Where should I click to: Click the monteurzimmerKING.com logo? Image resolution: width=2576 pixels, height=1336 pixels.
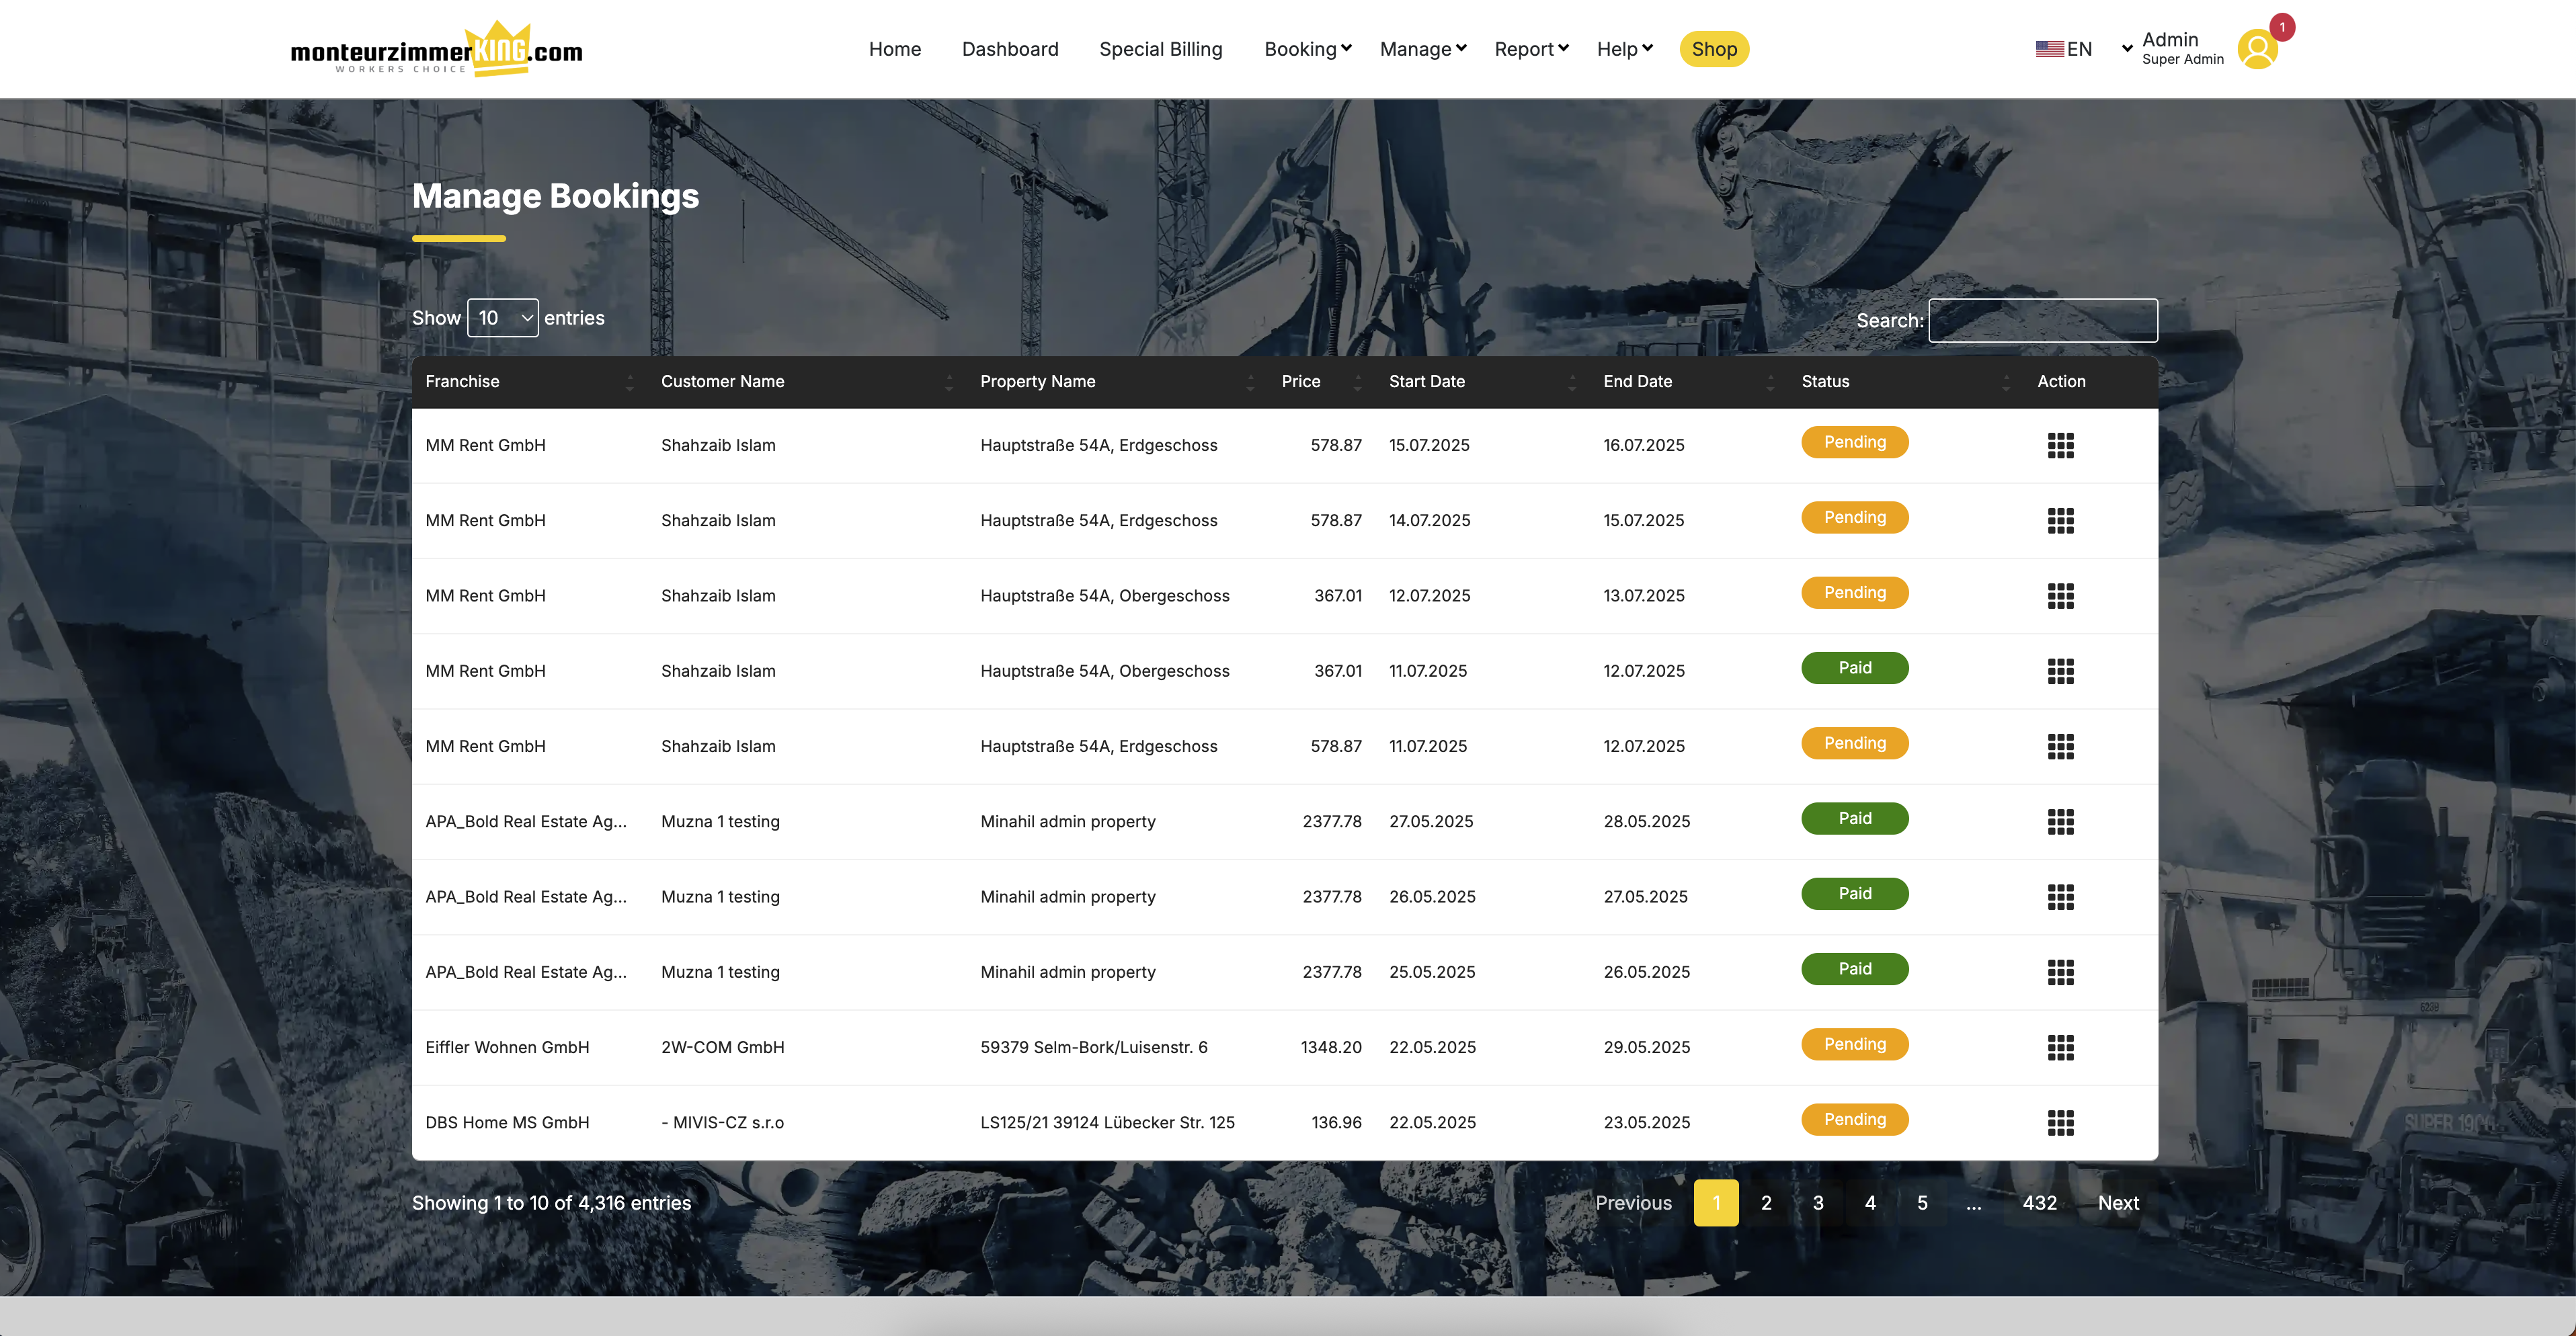click(x=436, y=50)
